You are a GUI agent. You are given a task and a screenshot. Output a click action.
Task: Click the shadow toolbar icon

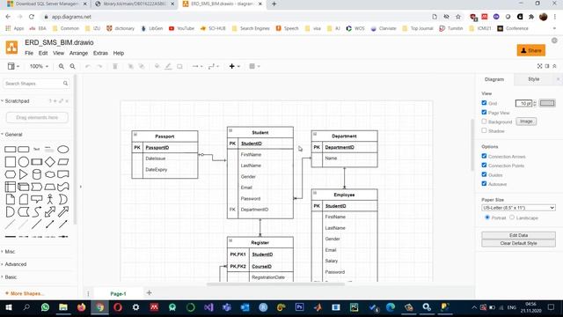(179, 67)
